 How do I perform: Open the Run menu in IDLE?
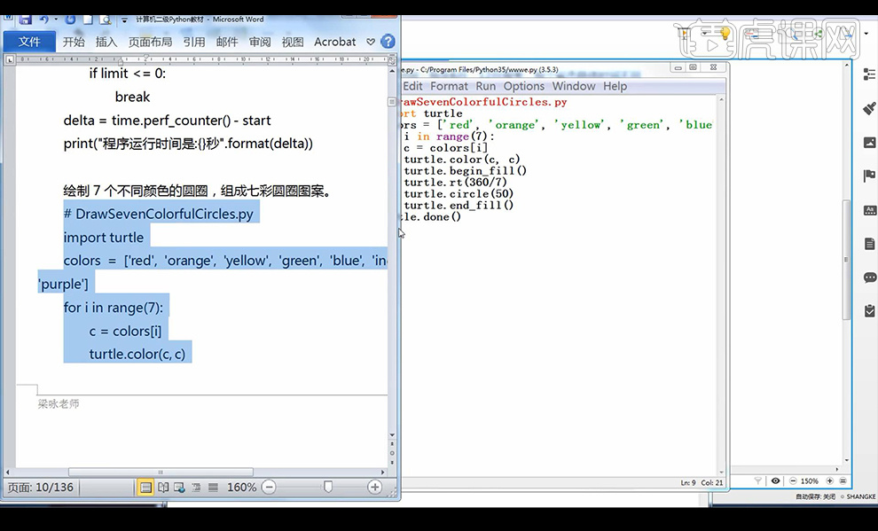[x=485, y=86]
